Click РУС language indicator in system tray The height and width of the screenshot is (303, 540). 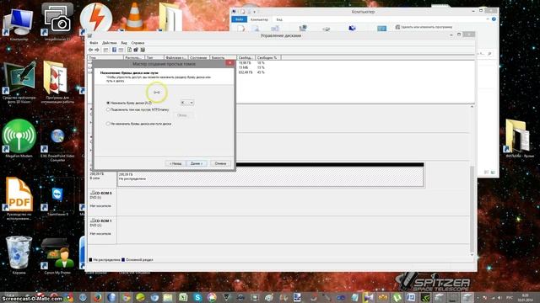(510, 297)
